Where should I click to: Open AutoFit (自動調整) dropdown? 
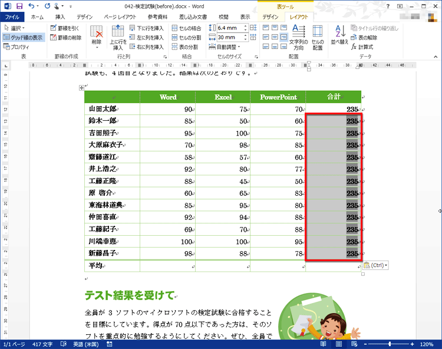(x=225, y=47)
